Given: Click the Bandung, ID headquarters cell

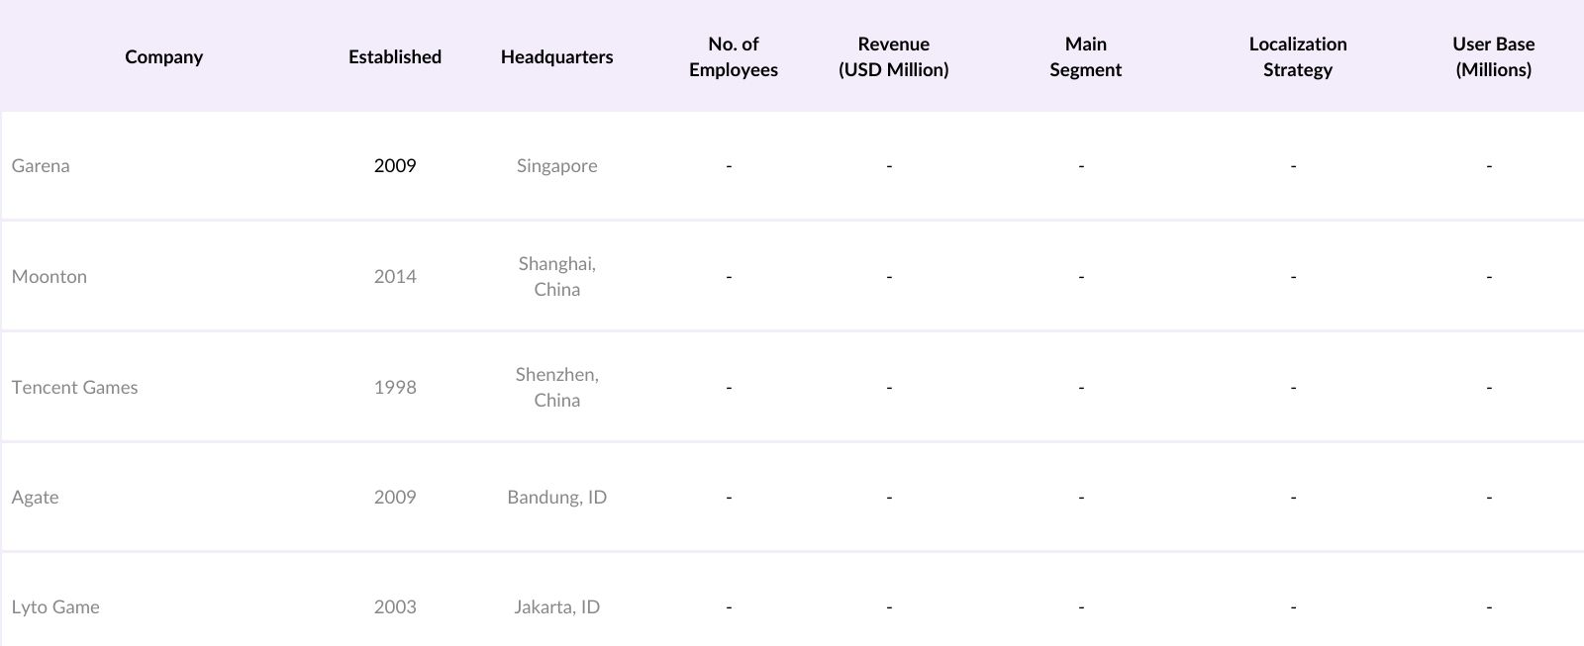Looking at the screenshot, I should (556, 498).
